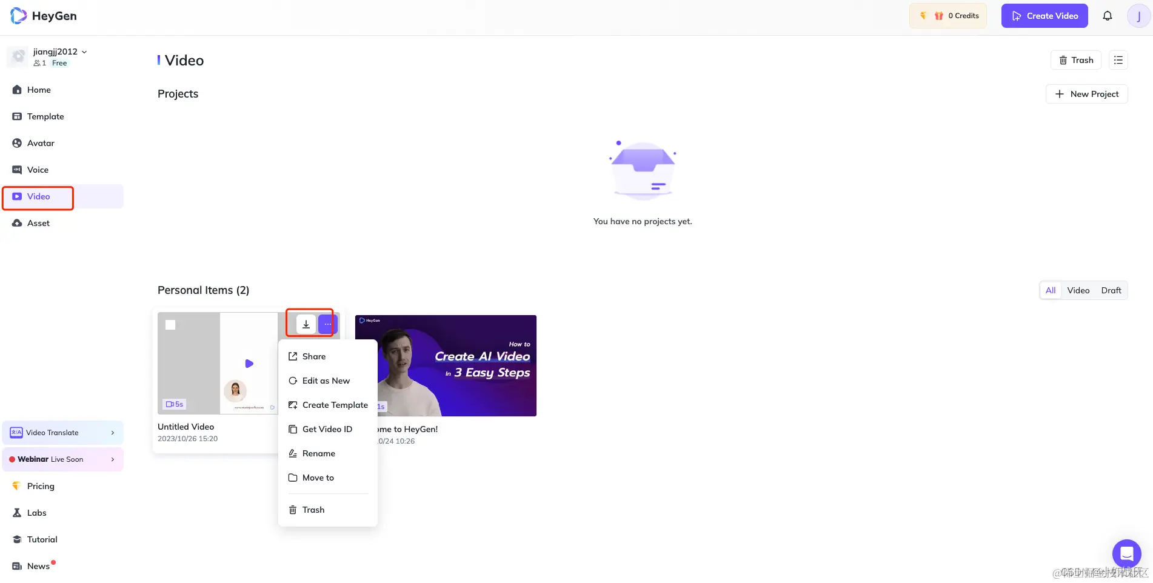Open the notifications bell
The height and width of the screenshot is (583, 1153).
click(x=1107, y=16)
